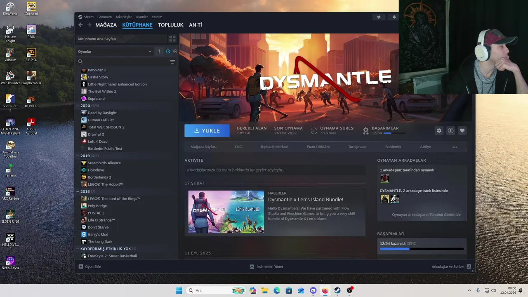Open the Yardım menu
Screen dimensions: 528x297
click(x=157, y=17)
